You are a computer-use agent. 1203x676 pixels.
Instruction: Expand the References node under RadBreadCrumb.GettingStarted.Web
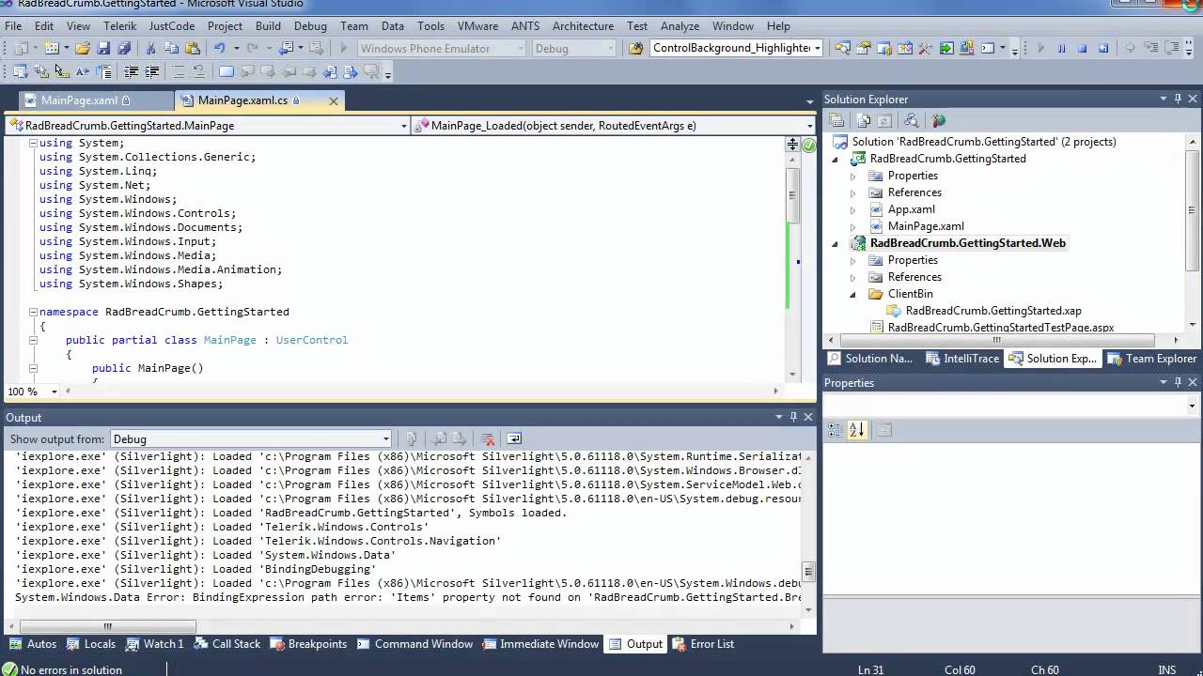[853, 277]
